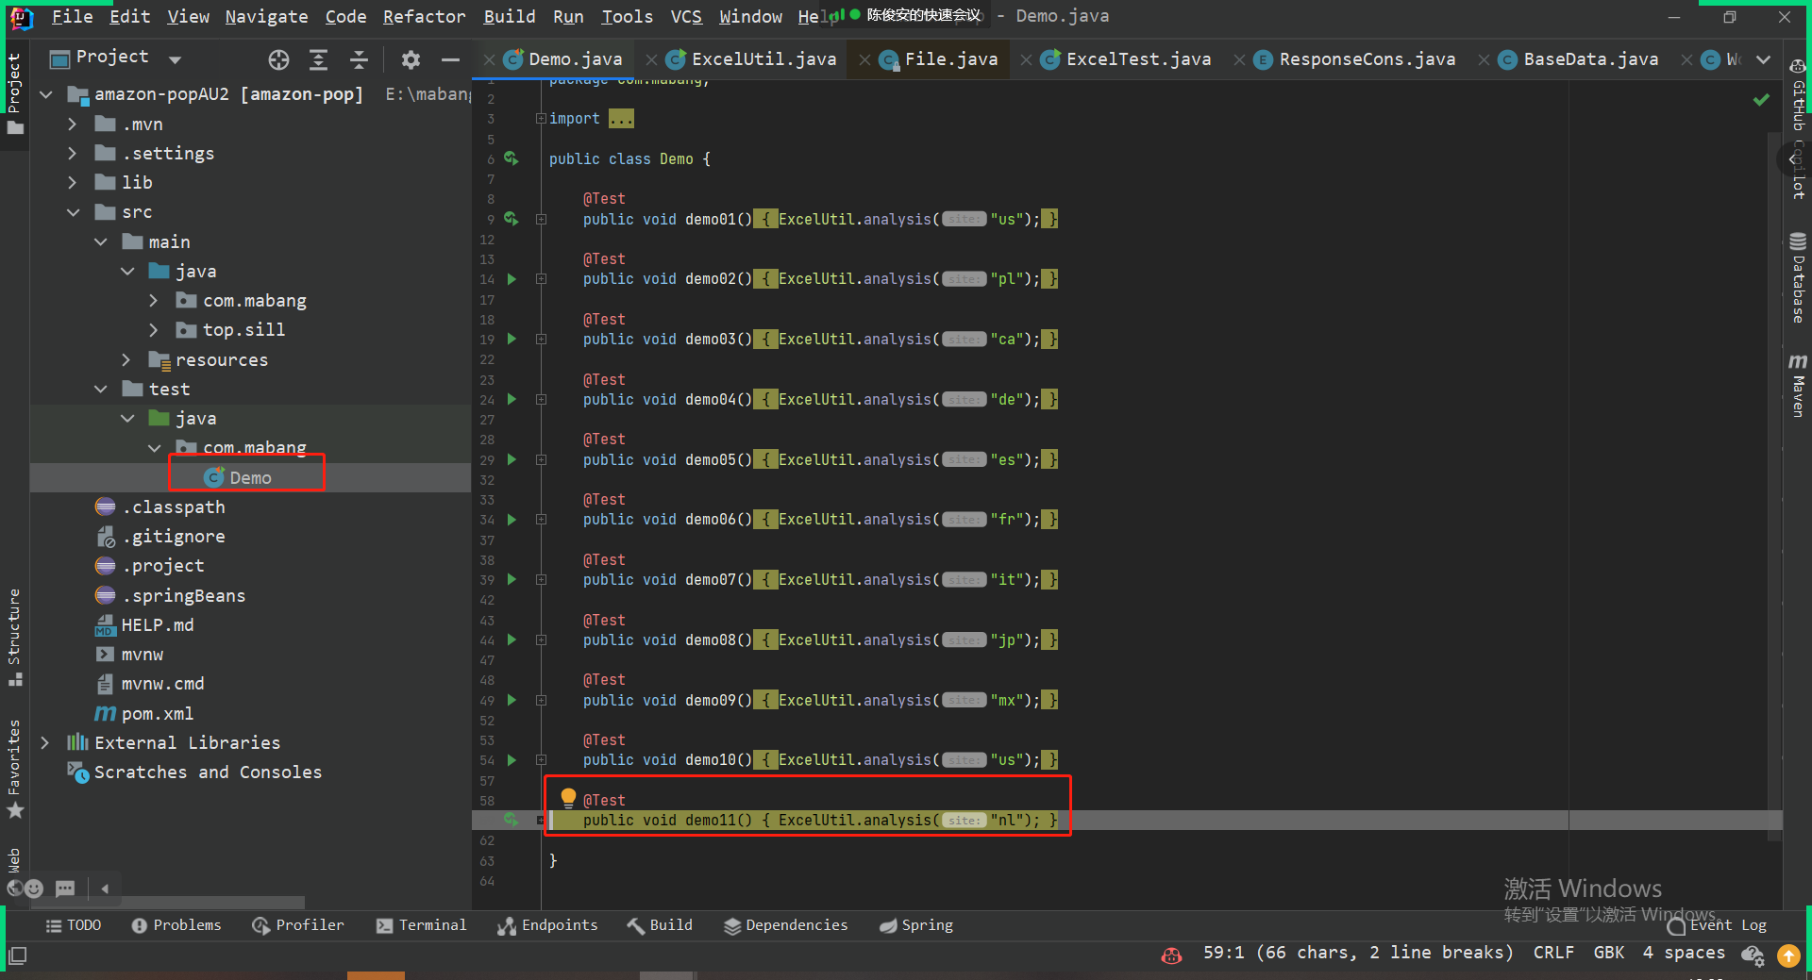
Task: Click the yellow lightbulb intention icon
Action: 568,798
